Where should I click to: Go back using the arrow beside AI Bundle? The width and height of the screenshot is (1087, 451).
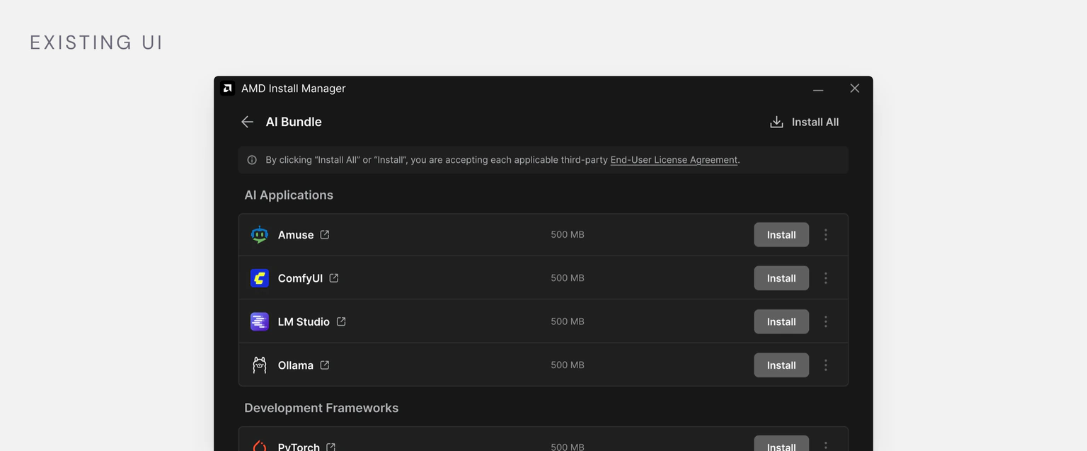tap(247, 122)
